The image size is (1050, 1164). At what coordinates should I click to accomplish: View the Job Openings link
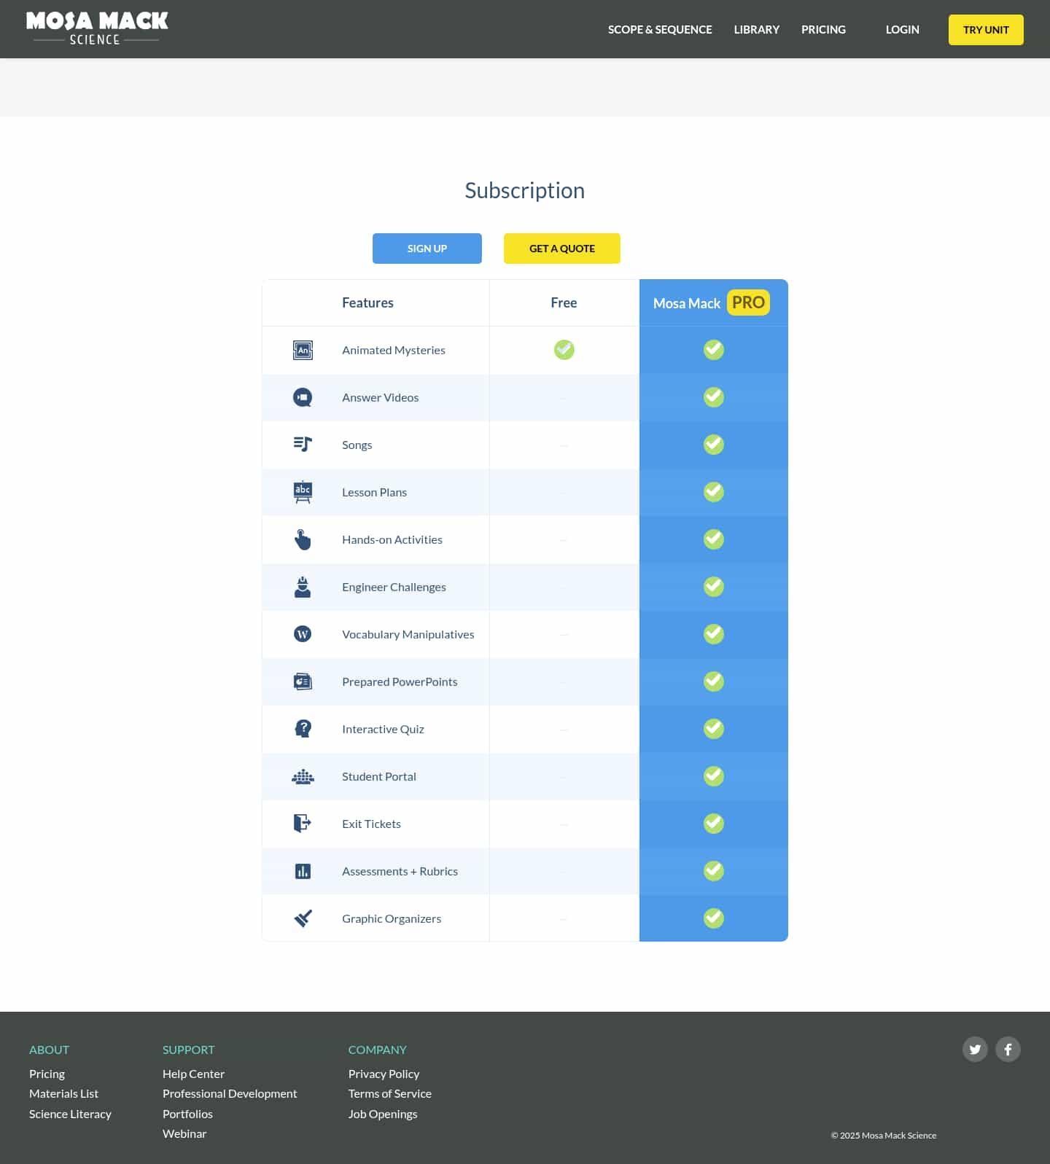(383, 1114)
